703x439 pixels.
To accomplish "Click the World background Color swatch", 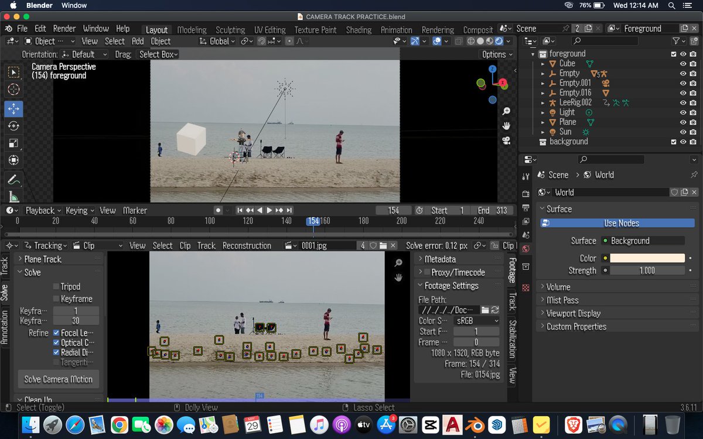I will click(647, 258).
